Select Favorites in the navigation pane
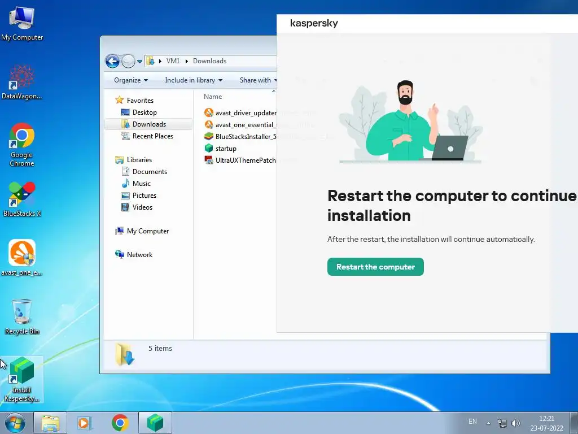Viewport: 578px width, 434px height. [140, 101]
